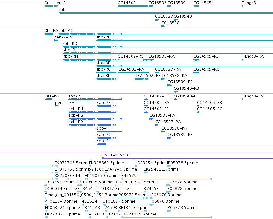Screen dimensions: 273x219
Task: Click the sbb-PE protein label
Action: click(104, 103)
